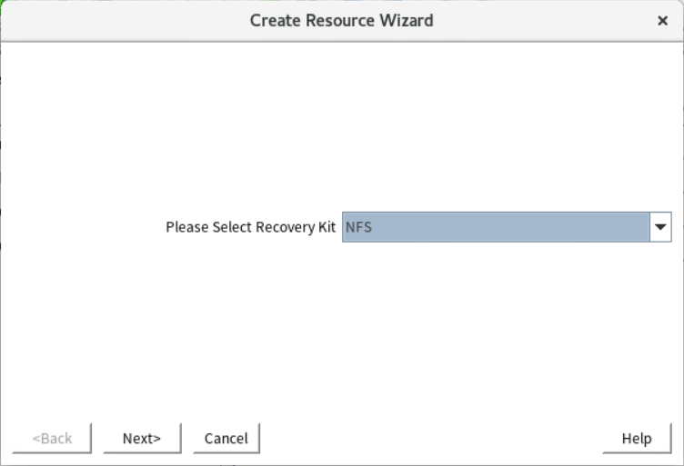Image resolution: width=684 pixels, height=466 pixels.
Task: Cancel the resource creation wizard
Action: 226,438
